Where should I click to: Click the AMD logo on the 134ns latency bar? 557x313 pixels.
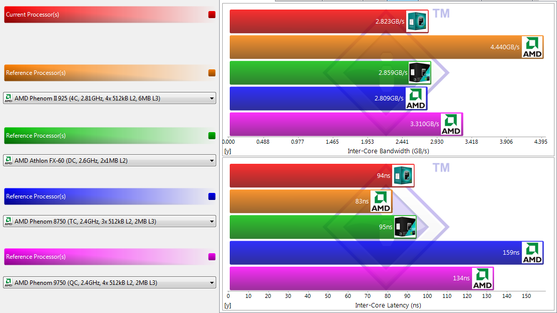(482, 278)
